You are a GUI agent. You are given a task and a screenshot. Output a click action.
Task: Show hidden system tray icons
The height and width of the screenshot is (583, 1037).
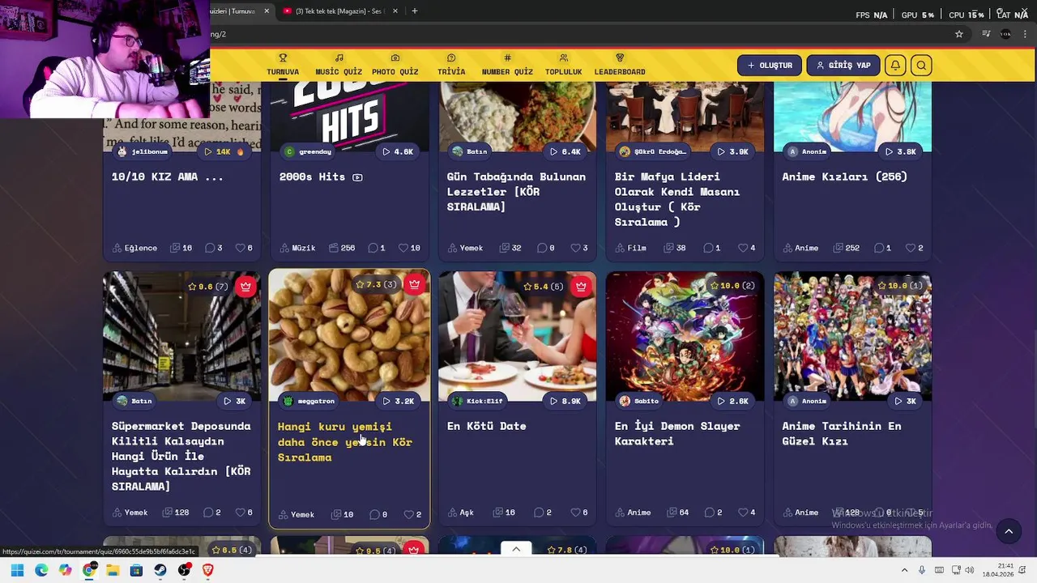[905, 570]
